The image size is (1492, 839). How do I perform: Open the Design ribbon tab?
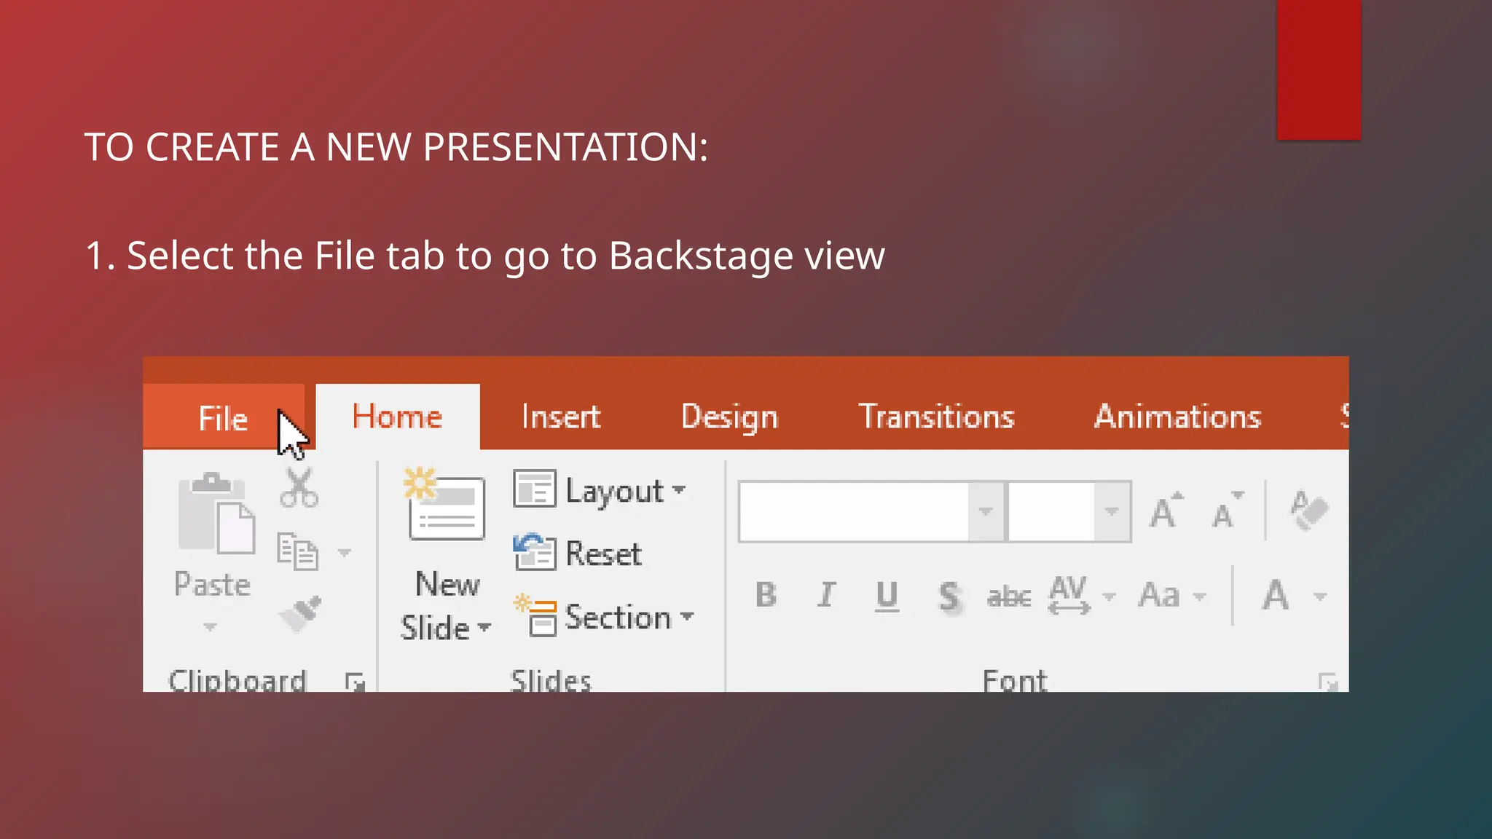click(729, 417)
